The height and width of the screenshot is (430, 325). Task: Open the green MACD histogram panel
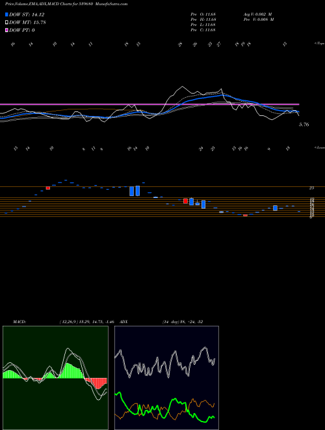(x=55, y=378)
